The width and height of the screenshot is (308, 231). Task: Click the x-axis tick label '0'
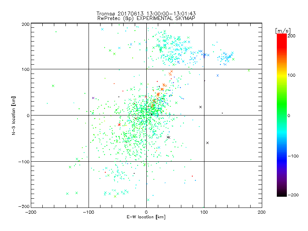click(x=146, y=212)
